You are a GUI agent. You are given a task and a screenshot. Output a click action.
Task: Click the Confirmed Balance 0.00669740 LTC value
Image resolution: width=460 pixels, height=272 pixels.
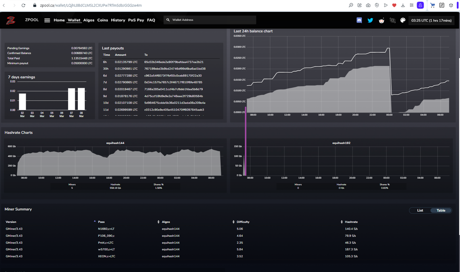point(82,53)
